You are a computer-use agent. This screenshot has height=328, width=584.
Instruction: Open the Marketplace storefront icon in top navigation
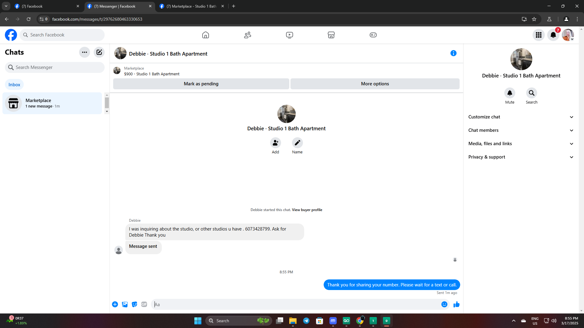(x=331, y=35)
